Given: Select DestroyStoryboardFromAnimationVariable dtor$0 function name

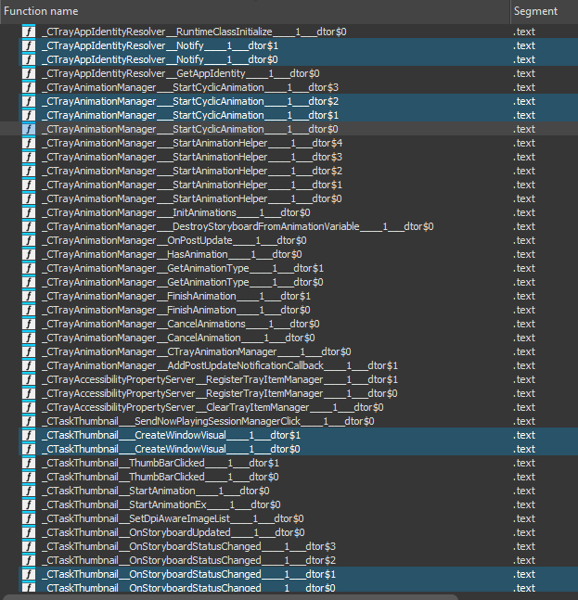Looking at the screenshot, I should pos(238,226).
